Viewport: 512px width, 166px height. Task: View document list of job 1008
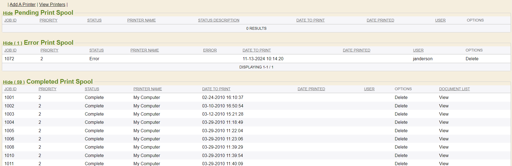444,147
